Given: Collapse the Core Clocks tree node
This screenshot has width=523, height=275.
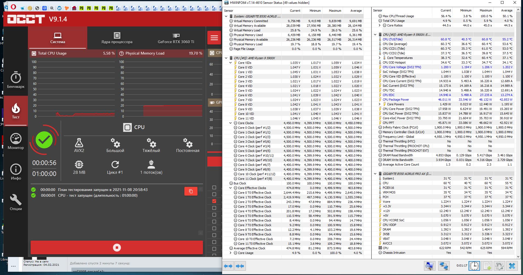Looking at the screenshot, I should [230, 123].
